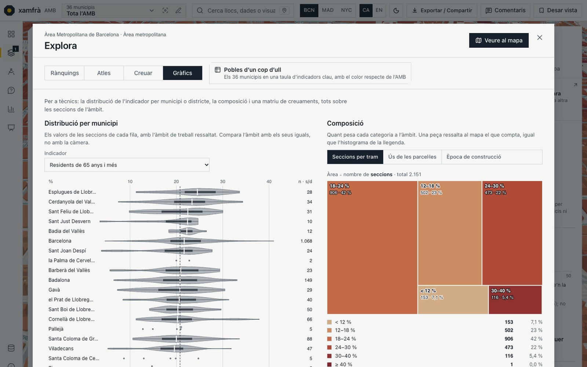Open the bar chart sidebar icon
The width and height of the screenshot is (587, 367).
(11, 109)
